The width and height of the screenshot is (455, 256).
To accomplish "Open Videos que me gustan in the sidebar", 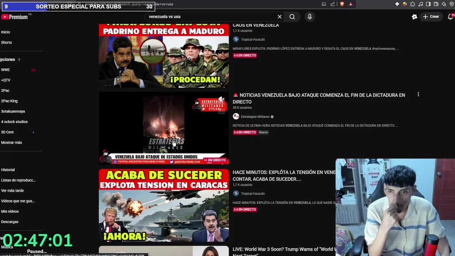I will tap(18, 201).
